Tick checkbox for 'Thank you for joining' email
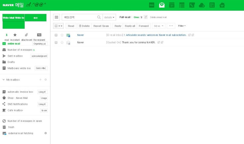This screenshot has width=244, height=144. pyautogui.click(x=56, y=43)
